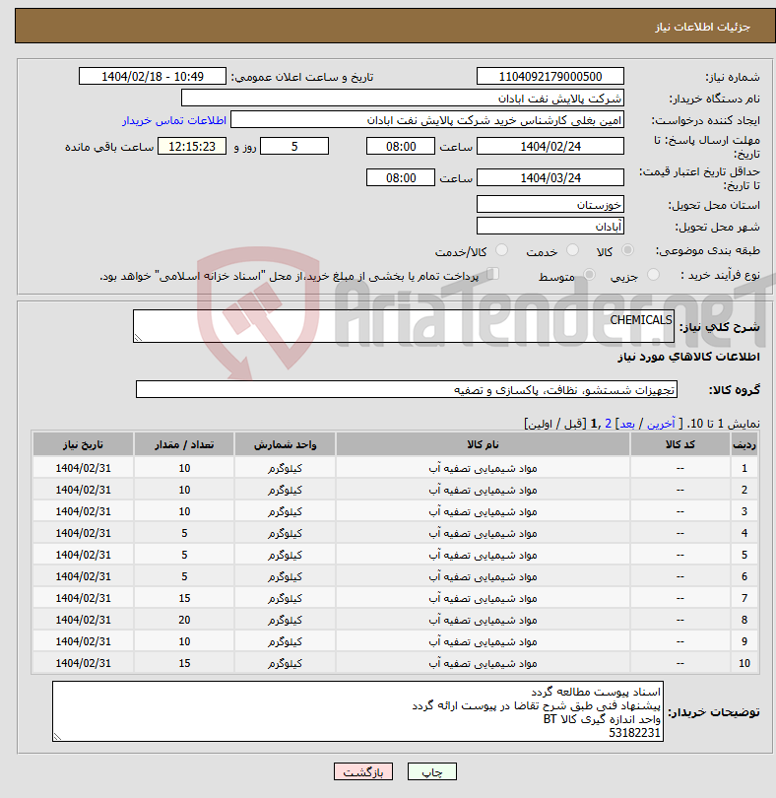Click row number 9 cell
776x798 pixels.
point(744,641)
